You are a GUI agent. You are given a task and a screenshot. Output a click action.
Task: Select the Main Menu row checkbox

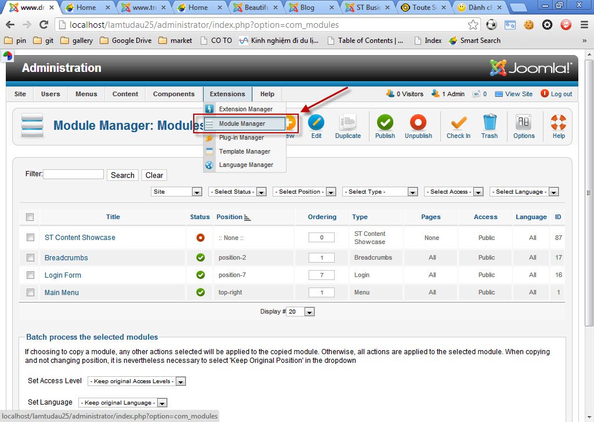30,292
